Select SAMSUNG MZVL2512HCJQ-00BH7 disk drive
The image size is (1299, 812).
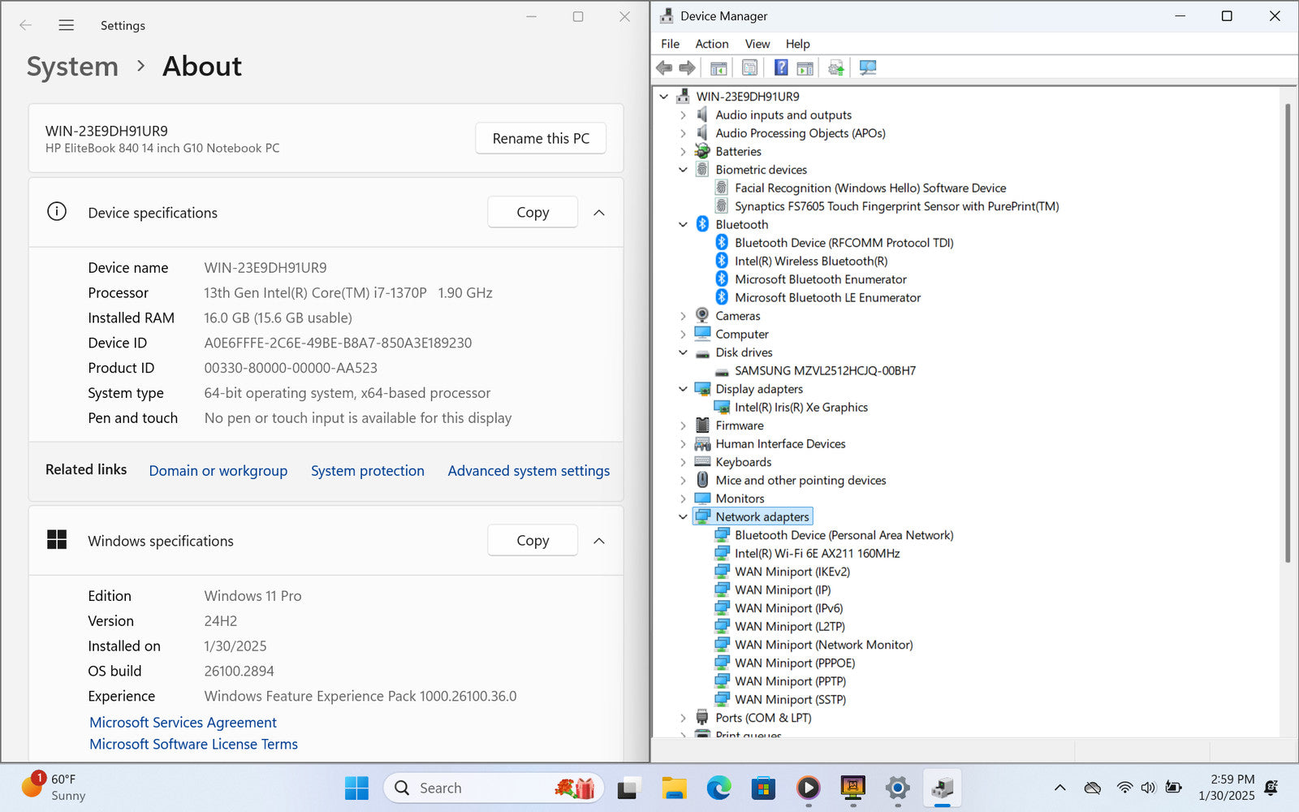click(825, 371)
